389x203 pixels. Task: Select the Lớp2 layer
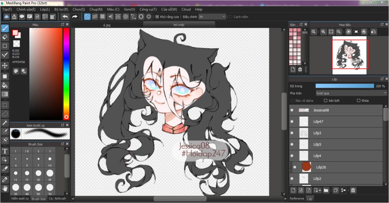click(x=336, y=179)
